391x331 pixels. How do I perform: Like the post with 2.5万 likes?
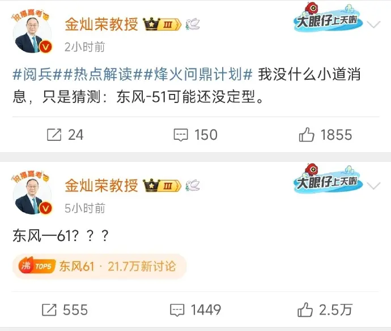pyautogui.click(x=305, y=309)
